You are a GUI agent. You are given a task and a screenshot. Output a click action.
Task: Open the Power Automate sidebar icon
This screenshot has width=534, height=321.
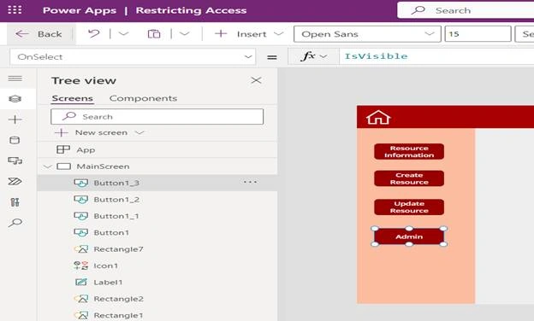[15, 181]
